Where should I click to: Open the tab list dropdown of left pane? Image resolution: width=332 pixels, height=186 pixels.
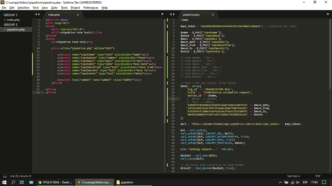(162, 14)
